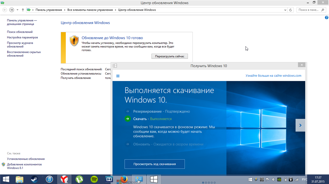Go to next slide in Get Windows 10

(x=300, y=125)
